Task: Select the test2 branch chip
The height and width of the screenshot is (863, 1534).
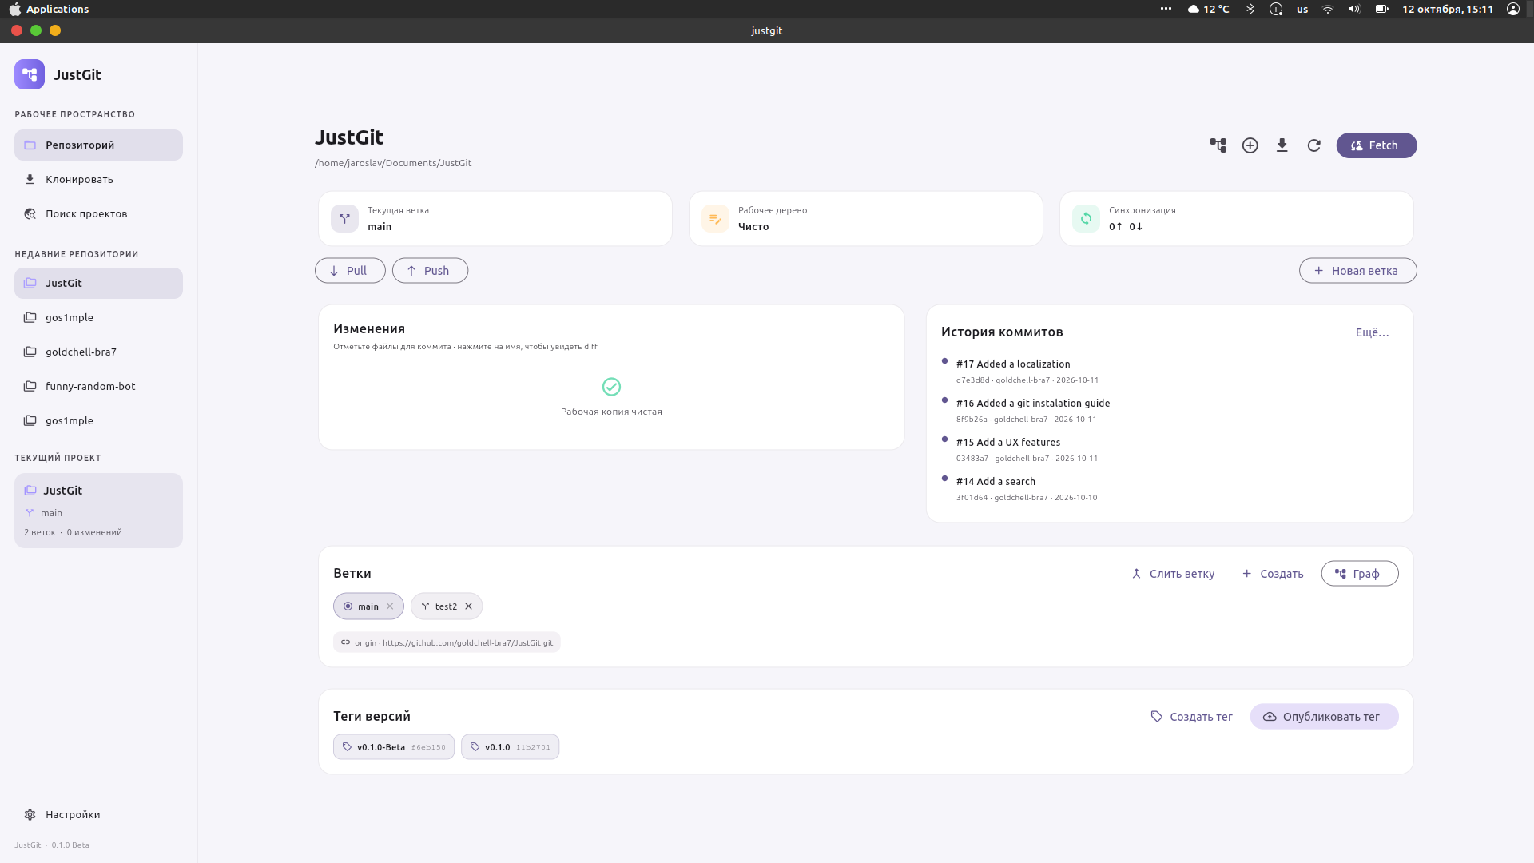Action: click(x=446, y=606)
